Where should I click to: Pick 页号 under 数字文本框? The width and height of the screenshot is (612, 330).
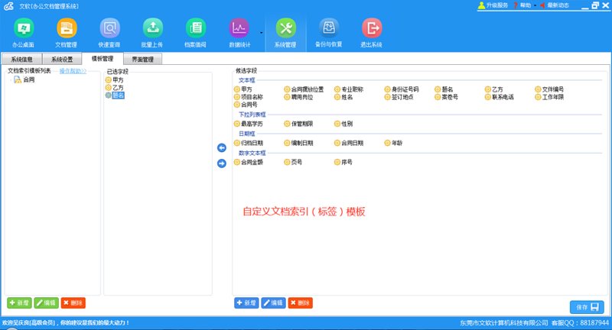[293, 162]
